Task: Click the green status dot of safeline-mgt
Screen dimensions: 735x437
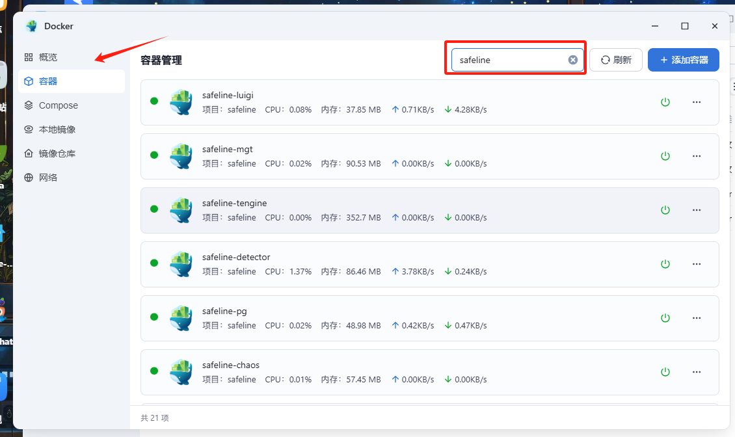Action: pos(154,155)
